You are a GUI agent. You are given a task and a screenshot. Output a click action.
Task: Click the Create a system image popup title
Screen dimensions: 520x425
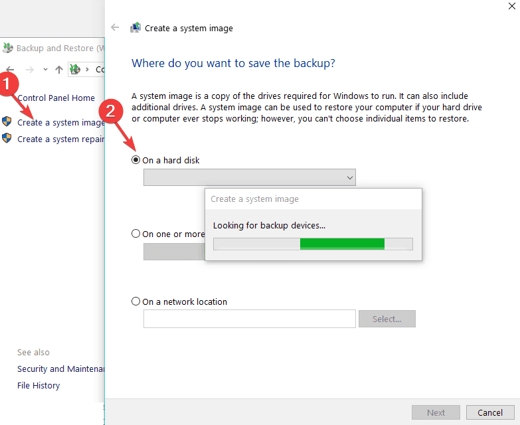[255, 199]
